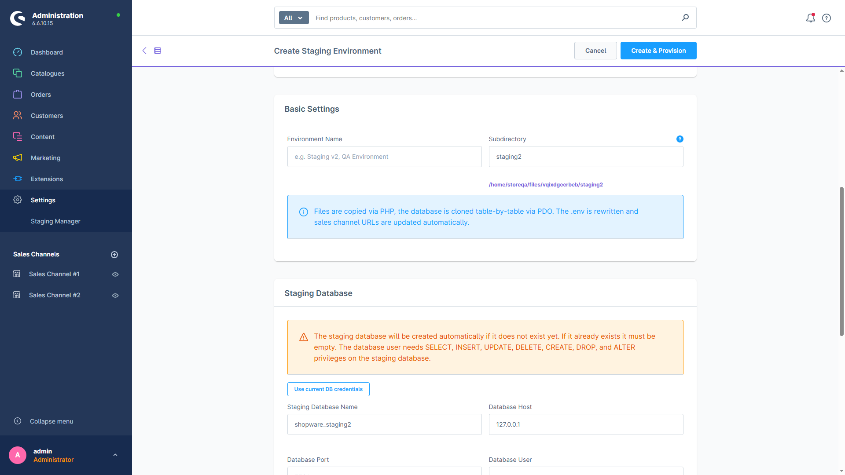Add a new sales channel plus icon

click(x=114, y=255)
